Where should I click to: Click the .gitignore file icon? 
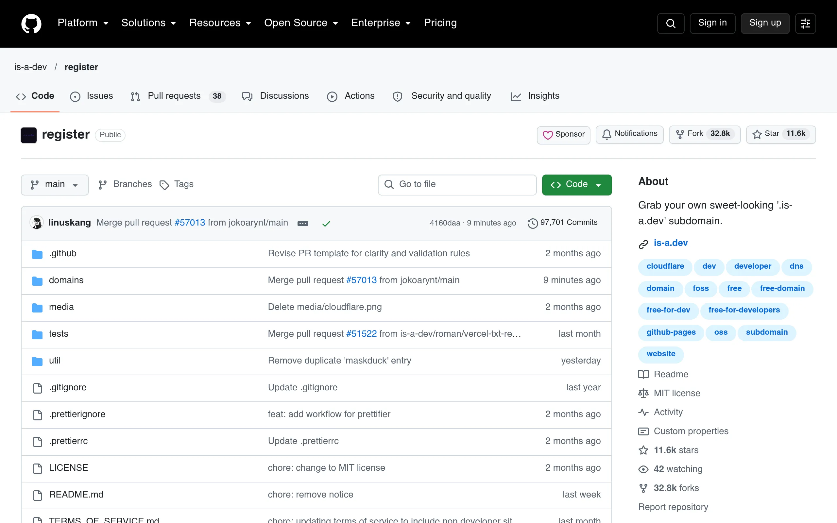pyautogui.click(x=37, y=388)
